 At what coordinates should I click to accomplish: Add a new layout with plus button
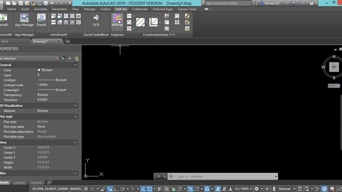pos(49,182)
